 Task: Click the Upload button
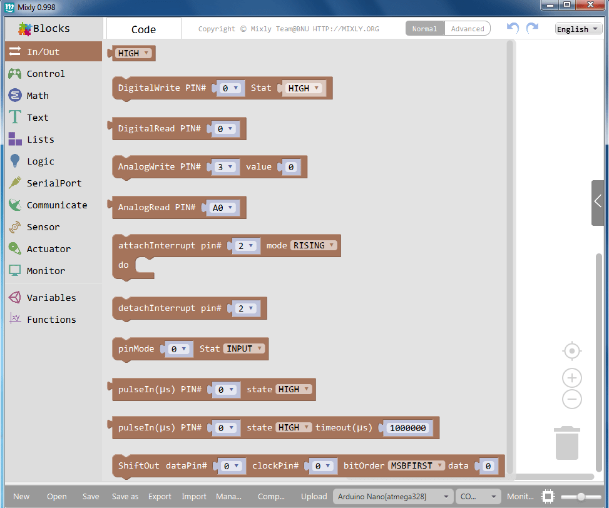coord(314,496)
